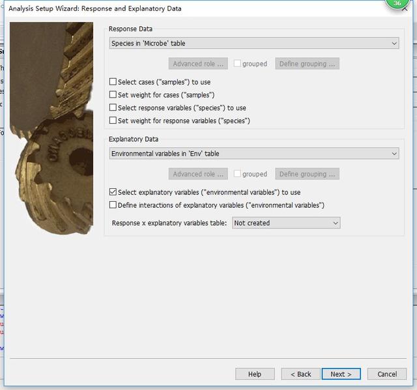
Task: Open the wizard Help
Action: 255,374
